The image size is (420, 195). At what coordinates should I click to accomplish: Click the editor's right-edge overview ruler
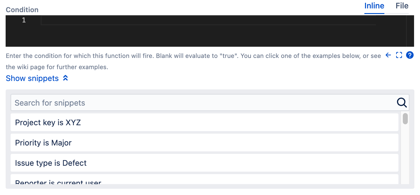pos(410,31)
